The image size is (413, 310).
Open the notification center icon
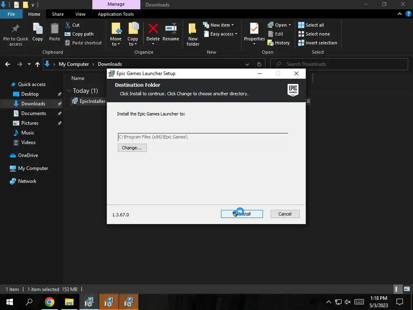[400, 302]
